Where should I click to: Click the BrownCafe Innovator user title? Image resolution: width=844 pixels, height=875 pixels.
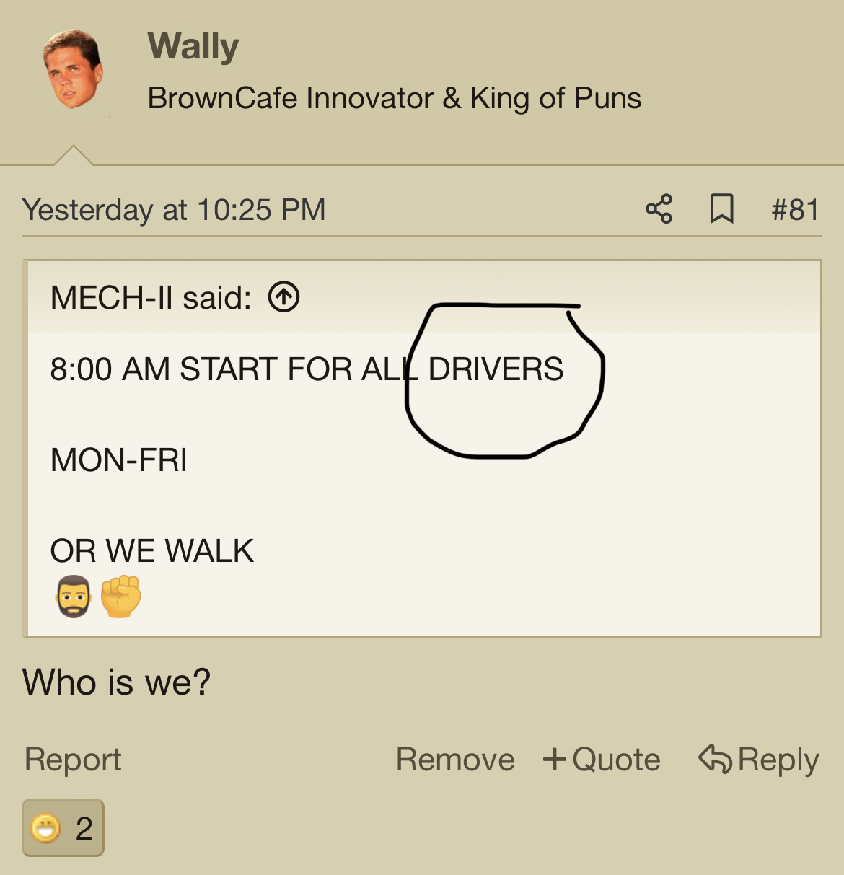pyautogui.click(x=394, y=98)
